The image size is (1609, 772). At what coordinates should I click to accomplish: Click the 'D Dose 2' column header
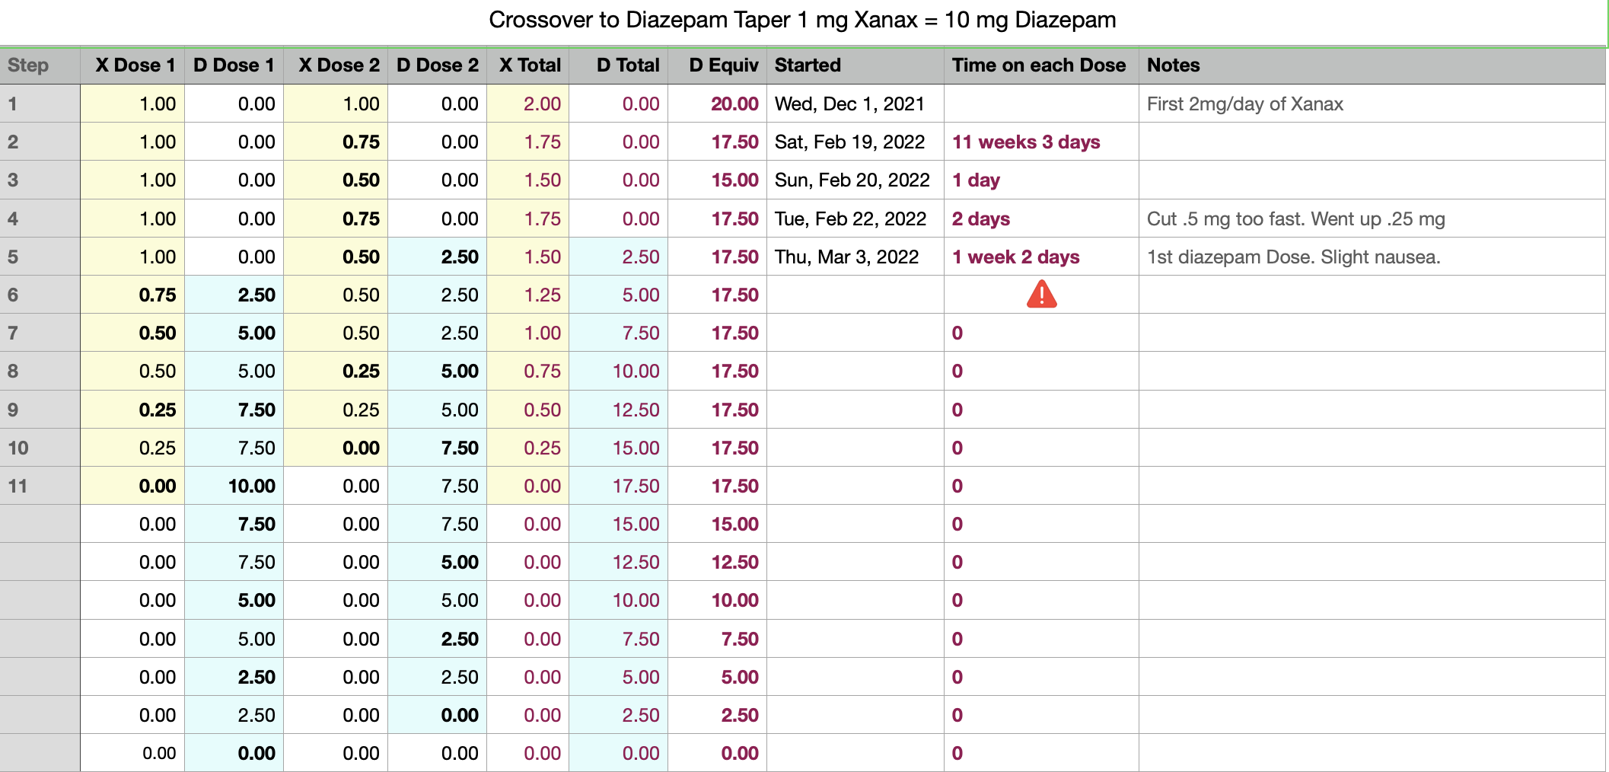437,65
